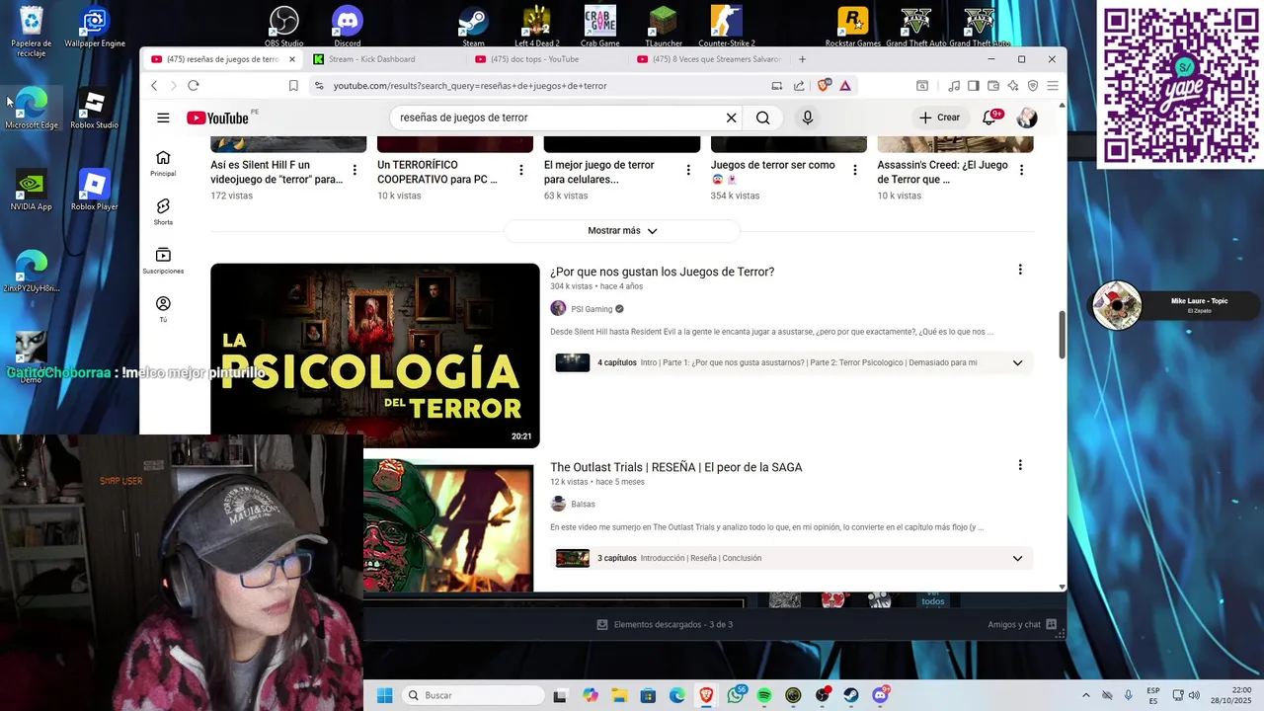Open the YouTube account avatar menu
1264x711 pixels.
pos(1027,118)
